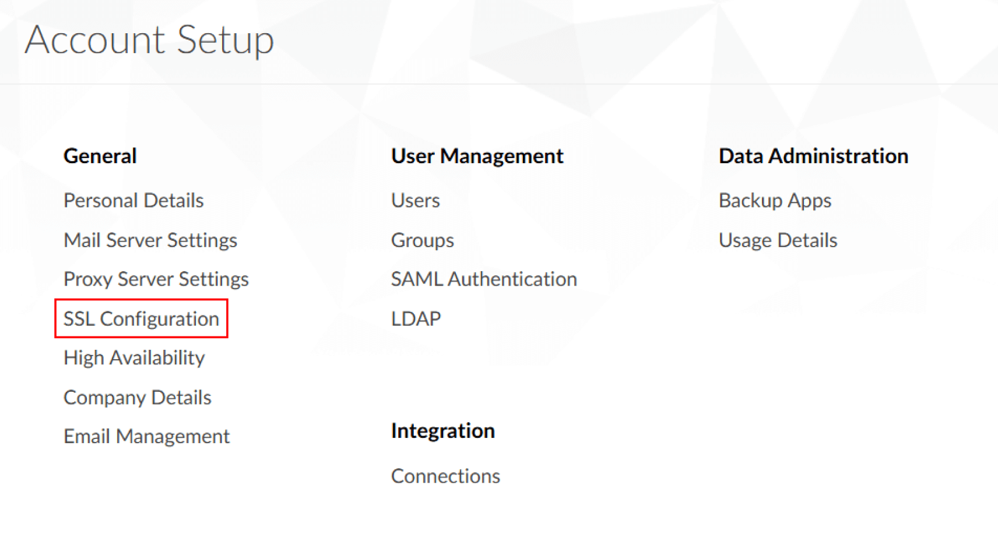The width and height of the screenshot is (998, 555).
Task: Go to Mail Server Settings
Action: pos(150,240)
